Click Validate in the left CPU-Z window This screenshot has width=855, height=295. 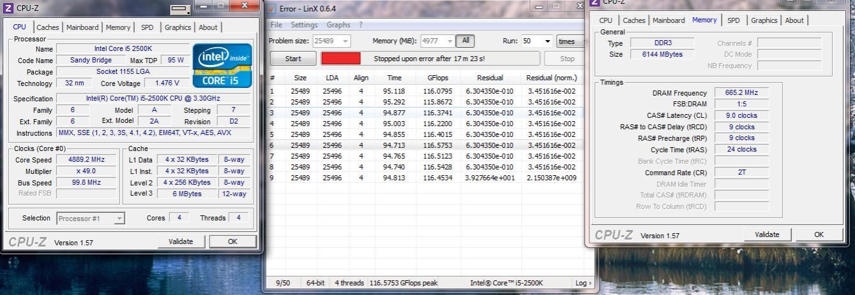pyautogui.click(x=181, y=241)
